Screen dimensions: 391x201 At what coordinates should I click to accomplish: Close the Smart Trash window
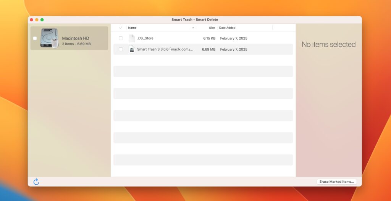point(31,20)
